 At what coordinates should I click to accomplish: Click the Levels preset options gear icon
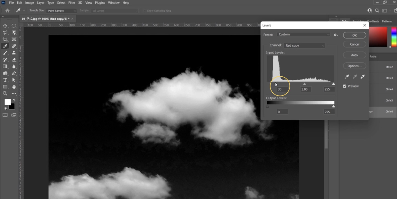[336, 35]
